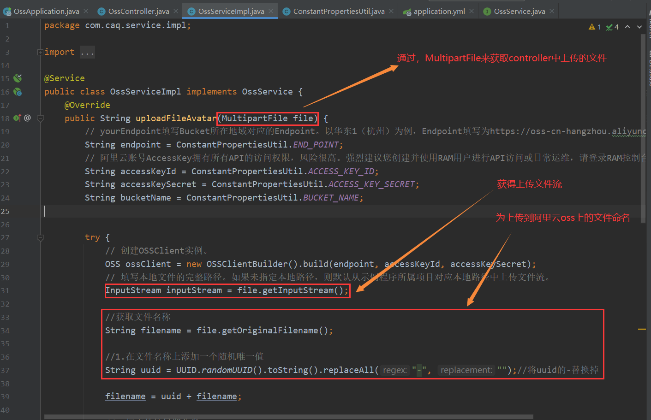Open application.yml tab
This screenshot has width=651, height=420.
click(439, 11)
